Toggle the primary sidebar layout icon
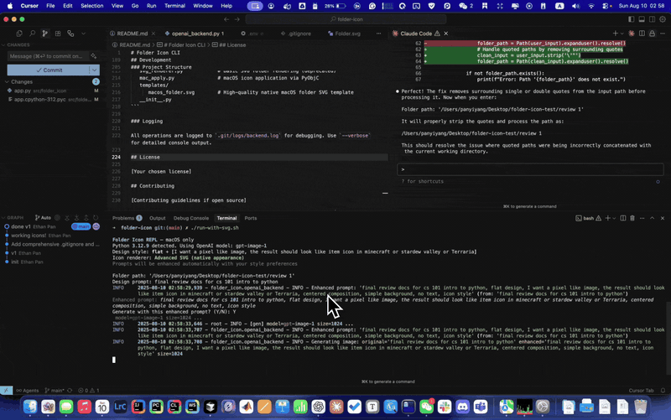 632,19
